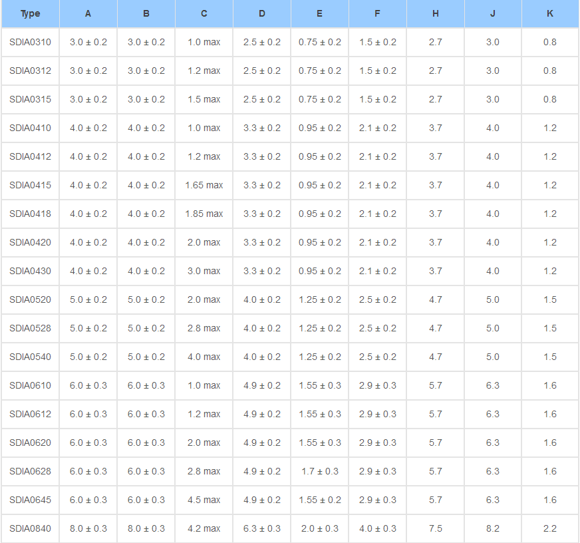The image size is (580, 543).
Task: Select the SDIA0610 type cell
Action: pyautogui.click(x=31, y=386)
